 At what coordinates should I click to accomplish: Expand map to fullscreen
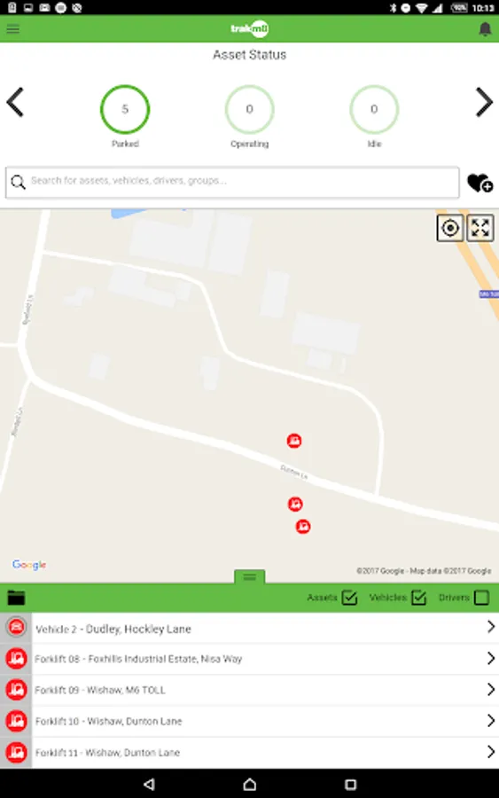pos(480,228)
